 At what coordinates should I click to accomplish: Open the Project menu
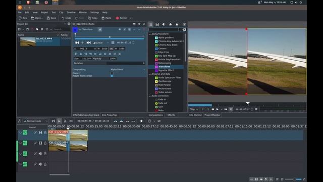click(44, 13)
